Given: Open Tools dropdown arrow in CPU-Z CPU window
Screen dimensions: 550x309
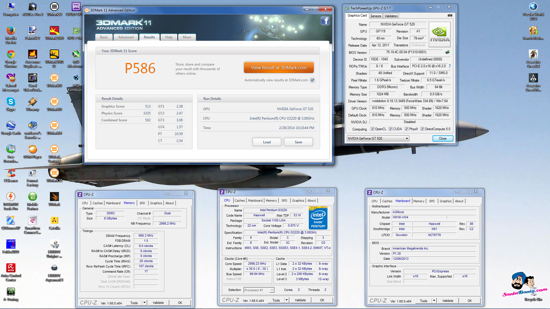Looking at the screenshot, I should pyautogui.click(x=286, y=300).
